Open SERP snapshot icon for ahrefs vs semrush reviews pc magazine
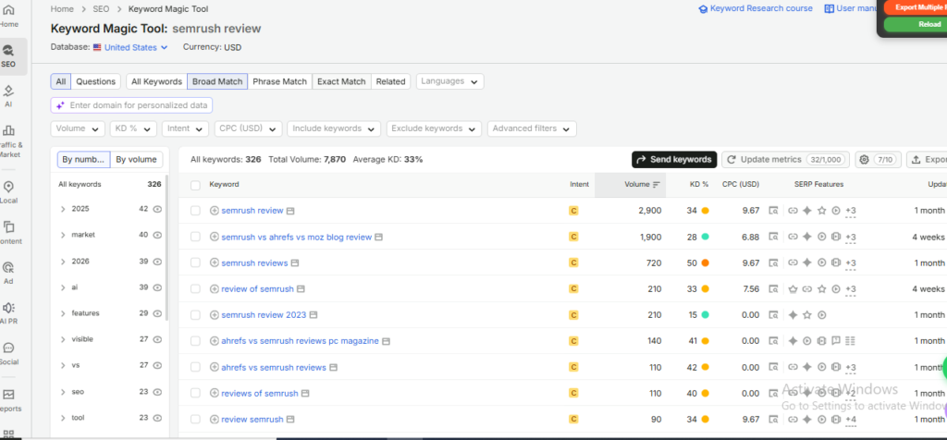The image size is (947, 440). [x=773, y=341]
